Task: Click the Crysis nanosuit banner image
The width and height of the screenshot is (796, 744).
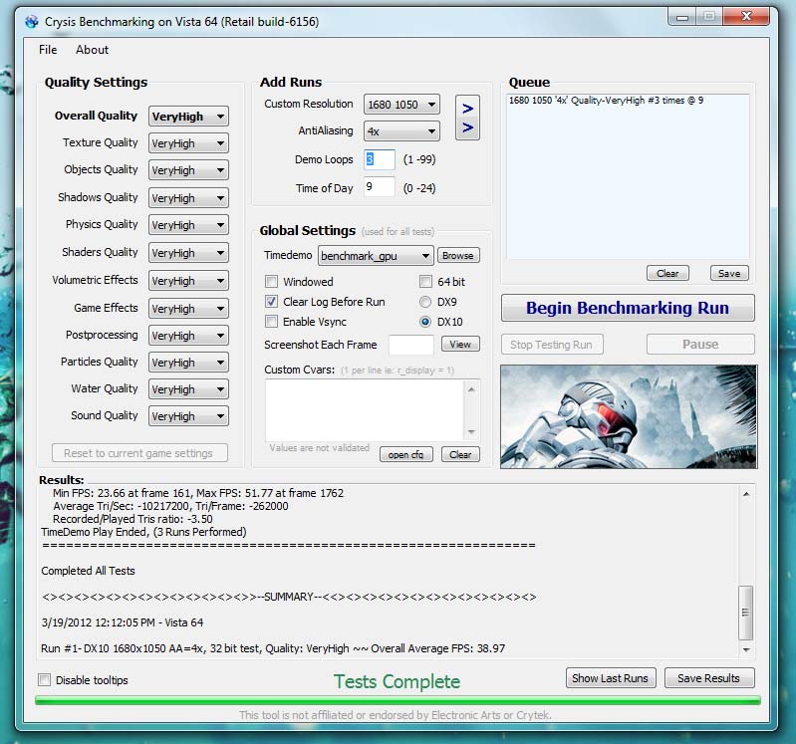Action: (x=628, y=416)
